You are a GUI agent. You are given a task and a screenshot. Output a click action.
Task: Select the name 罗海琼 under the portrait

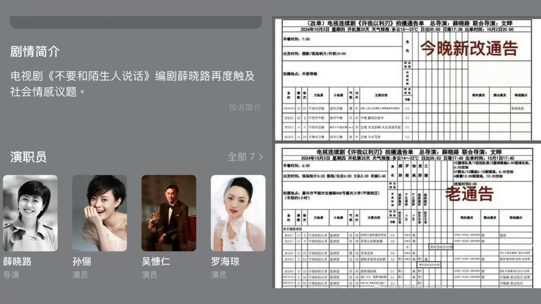(x=225, y=261)
